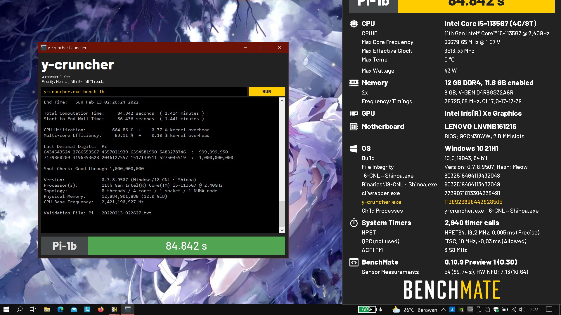Click the 2:27 taskbar clock
This screenshot has width=561, height=315.
click(x=534, y=309)
